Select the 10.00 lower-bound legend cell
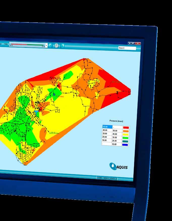Viewport: 172px width, 221px height. [107, 140]
